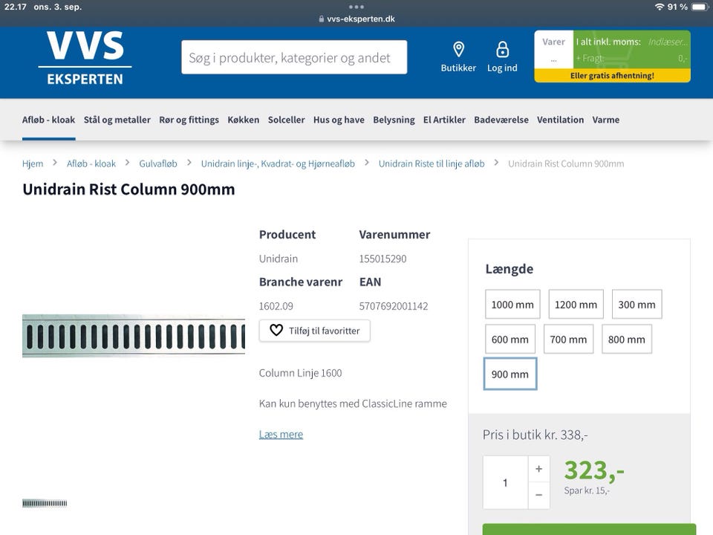
Task: Select length 1000 mm
Action: coord(512,305)
